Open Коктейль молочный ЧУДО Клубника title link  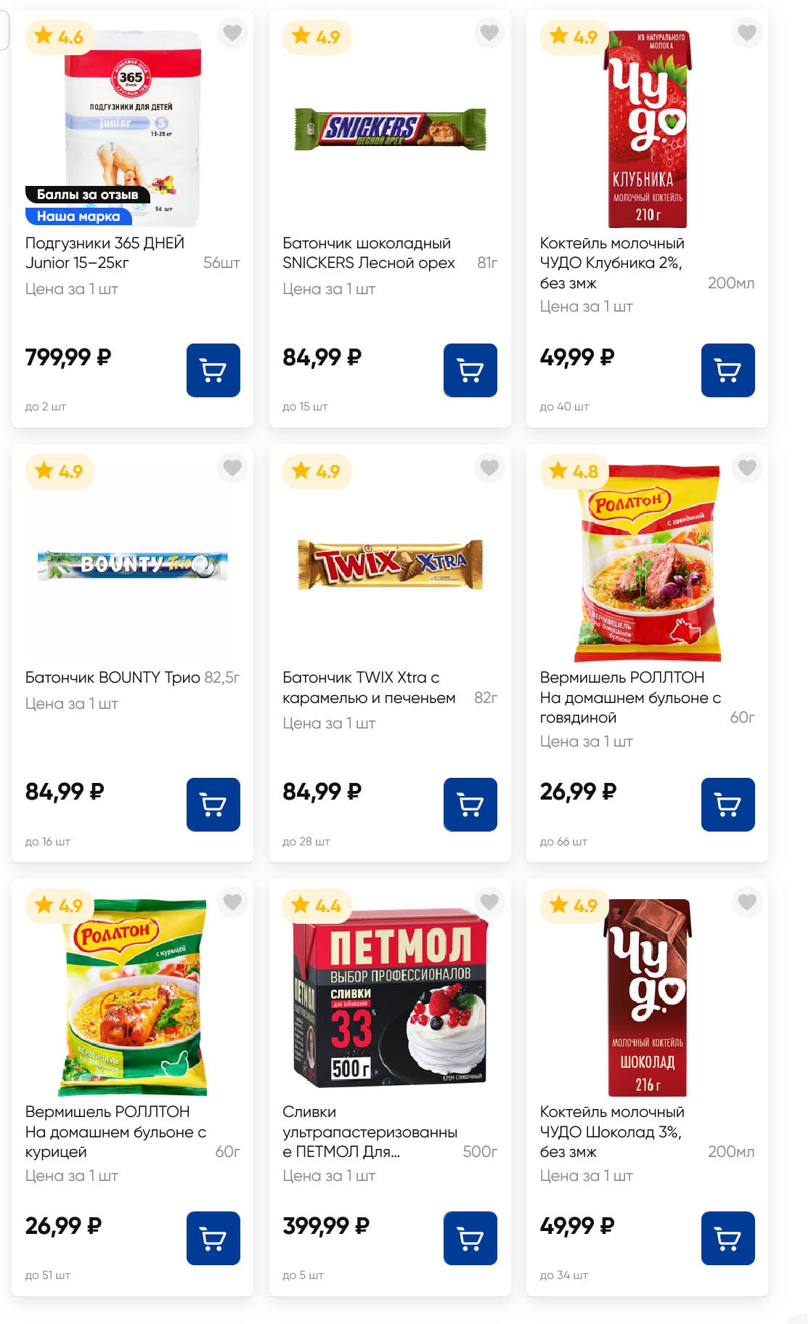pos(611,262)
